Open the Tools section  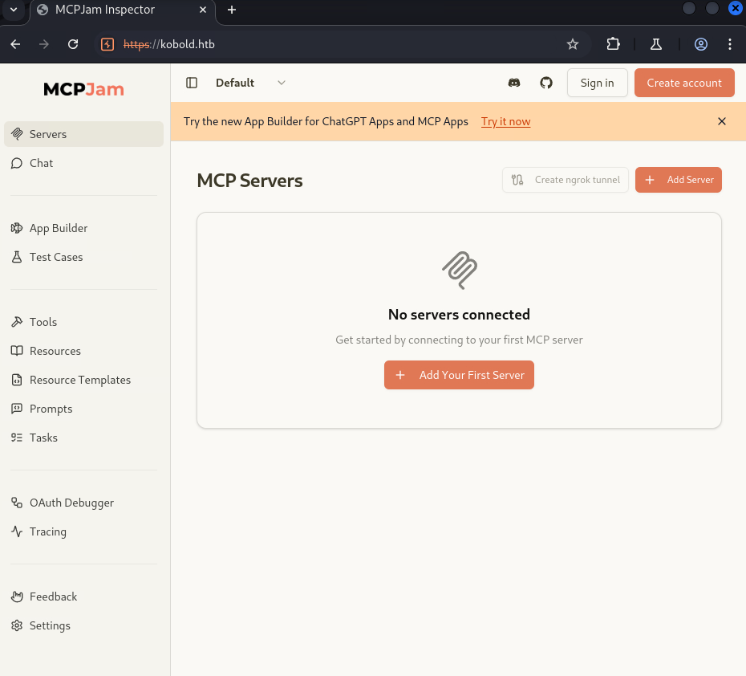(x=43, y=322)
